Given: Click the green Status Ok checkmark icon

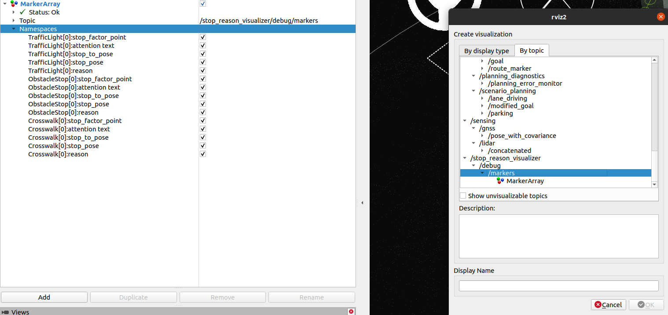Looking at the screenshot, I should point(23,12).
